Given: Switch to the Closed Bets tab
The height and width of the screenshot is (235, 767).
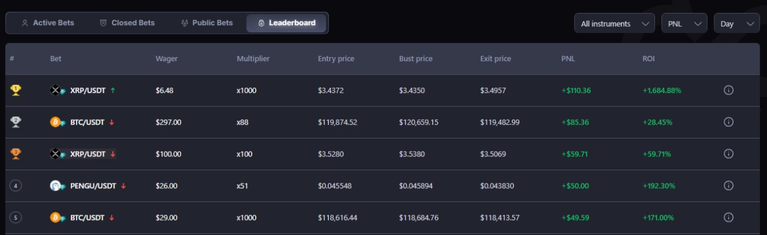Looking at the screenshot, I should coord(127,23).
